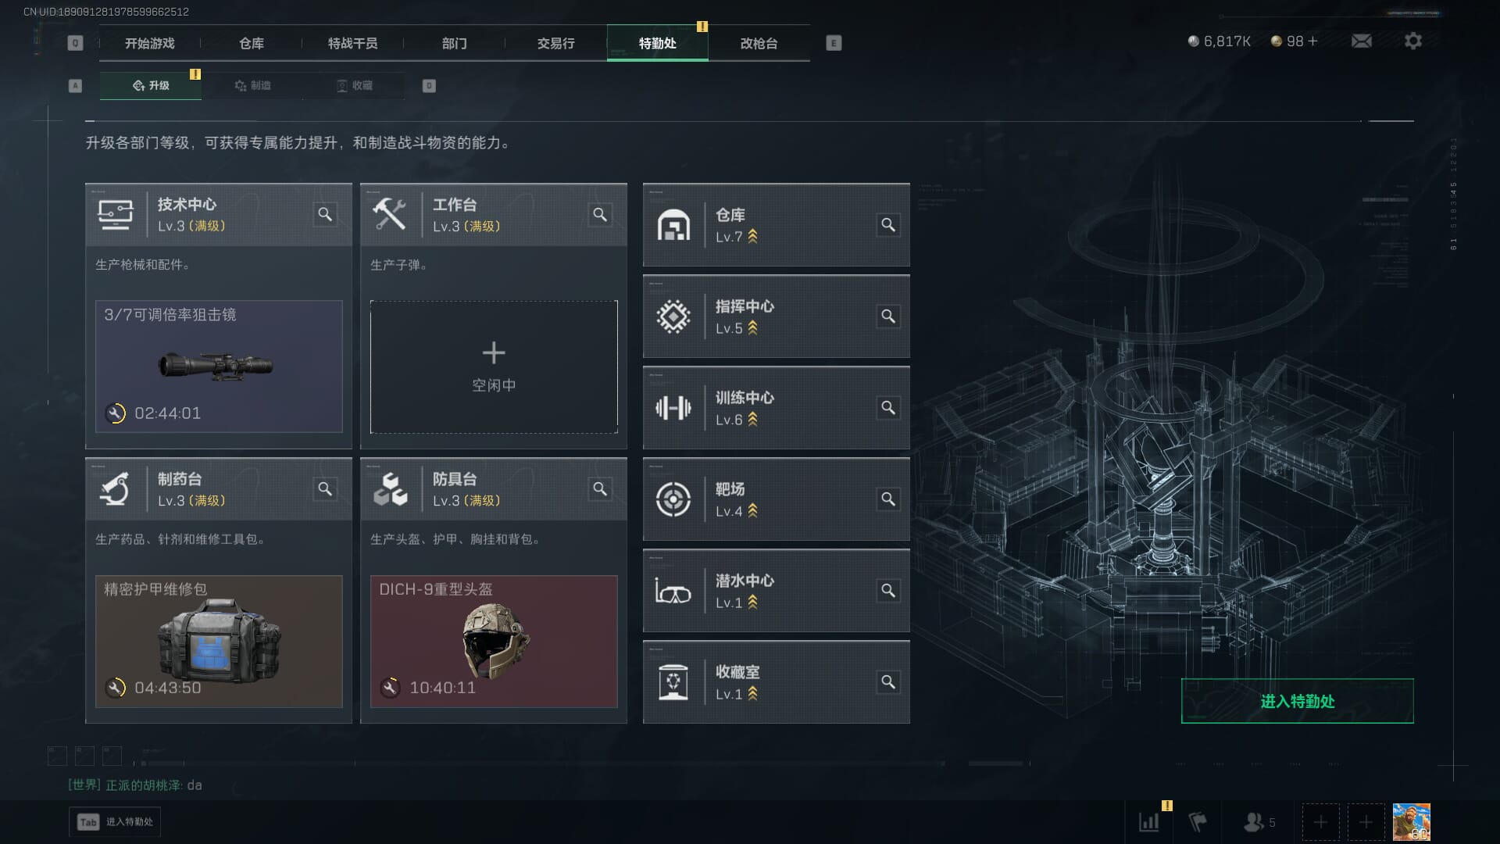Viewport: 1500px width, 844px height.
Task: Select the 制造 sub-tab
Action: coord(252,85)
